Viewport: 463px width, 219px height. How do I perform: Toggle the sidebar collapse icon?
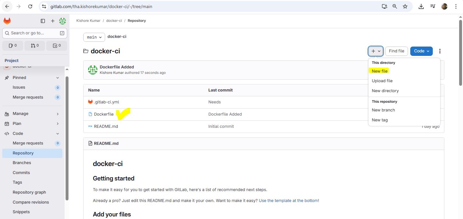43,21
